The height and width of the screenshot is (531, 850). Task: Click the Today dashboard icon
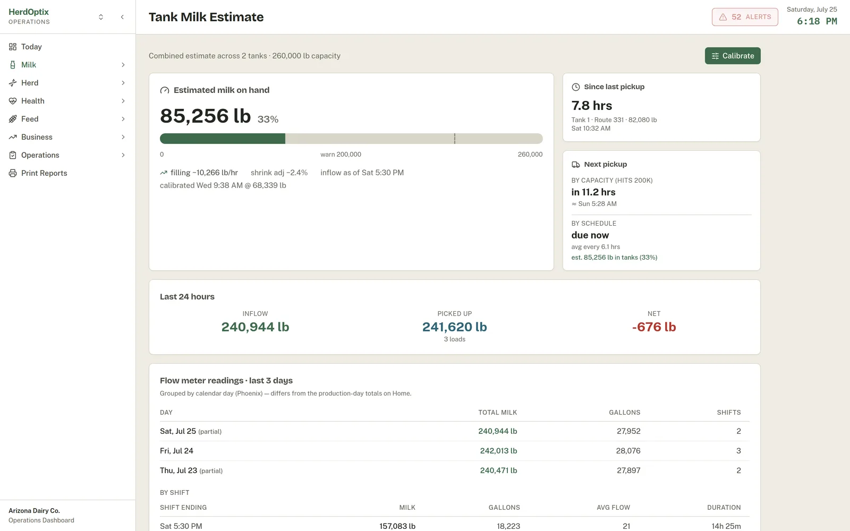pos(13,47)
